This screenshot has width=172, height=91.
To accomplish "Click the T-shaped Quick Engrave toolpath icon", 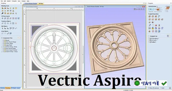I will (x=159, y=16).
